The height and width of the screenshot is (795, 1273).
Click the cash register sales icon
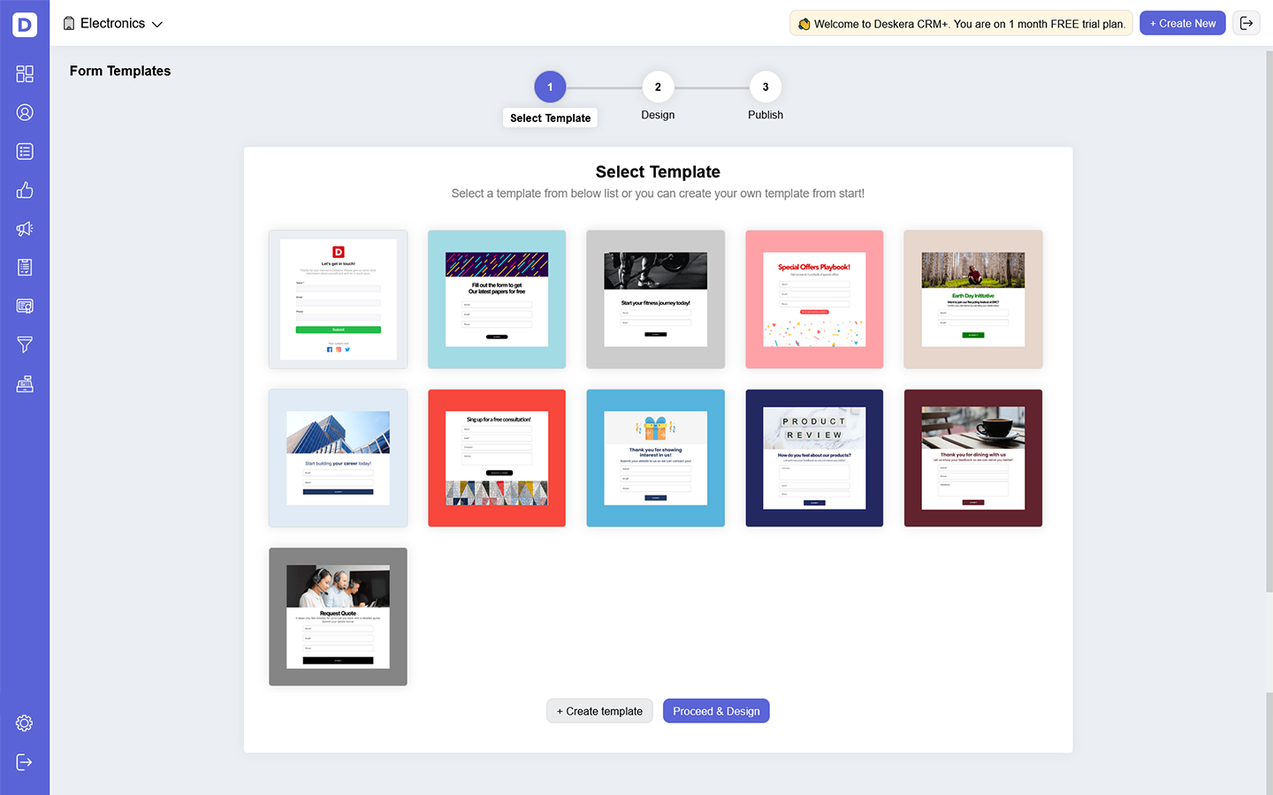(24, 383)
